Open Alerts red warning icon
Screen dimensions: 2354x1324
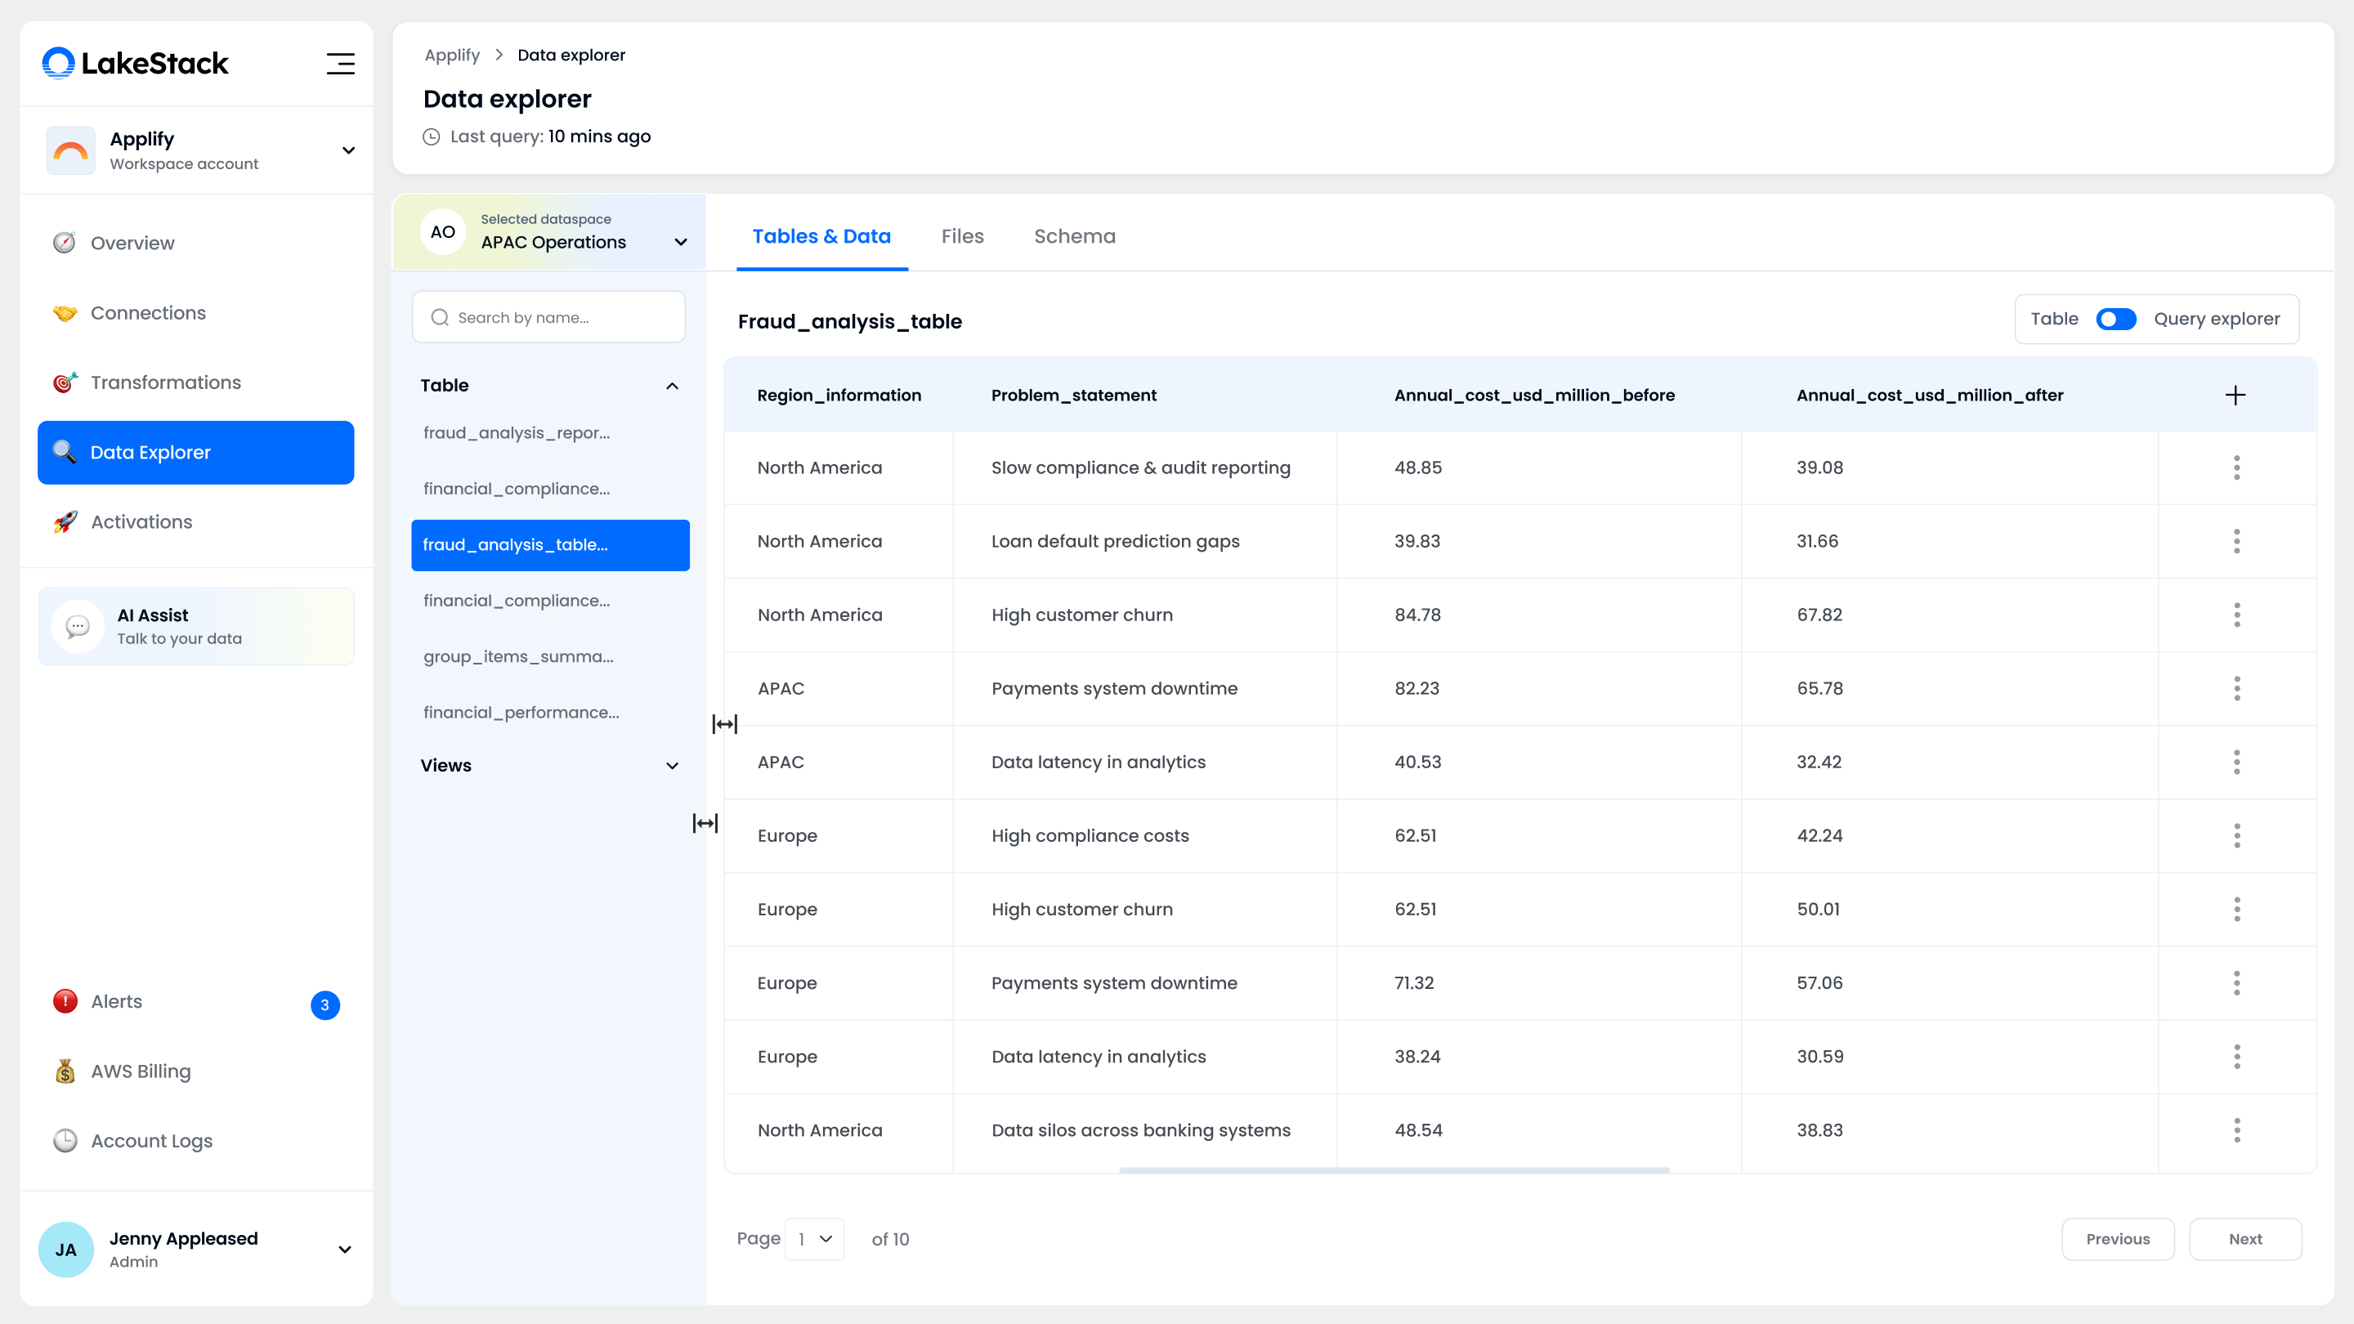(65, 1001)
